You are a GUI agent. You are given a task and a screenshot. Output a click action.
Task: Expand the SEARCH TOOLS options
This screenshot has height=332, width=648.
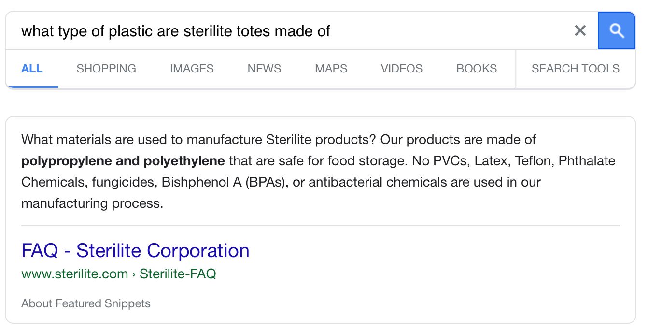pyautogui.click(x=575, y=69)
